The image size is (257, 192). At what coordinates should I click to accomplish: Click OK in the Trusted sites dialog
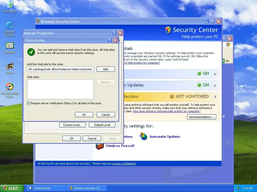84,114
